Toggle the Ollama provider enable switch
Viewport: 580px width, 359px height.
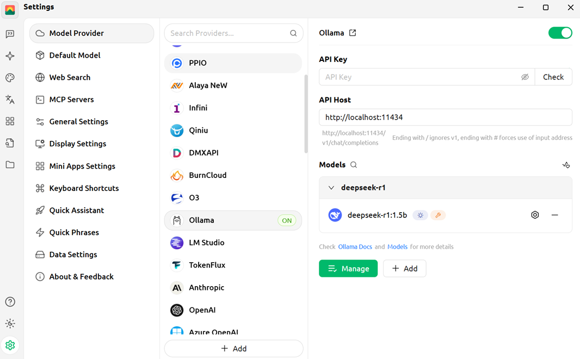click(x=560, y=33)
